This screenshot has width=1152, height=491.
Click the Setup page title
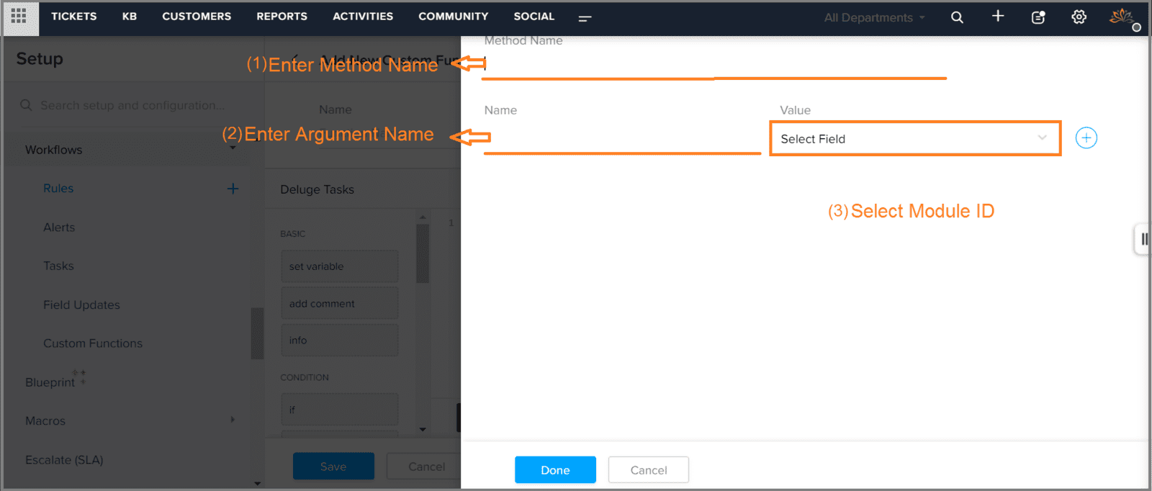tap(40, 59)
